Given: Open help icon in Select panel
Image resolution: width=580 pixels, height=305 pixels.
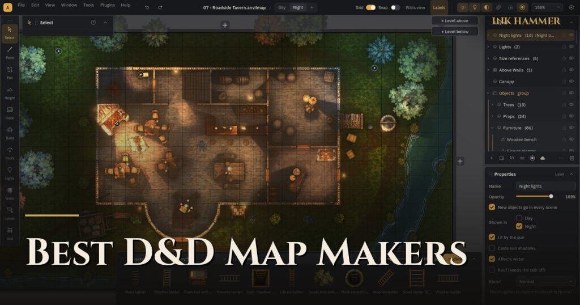Looking at the screenshot, I should [x=93, y=23].
